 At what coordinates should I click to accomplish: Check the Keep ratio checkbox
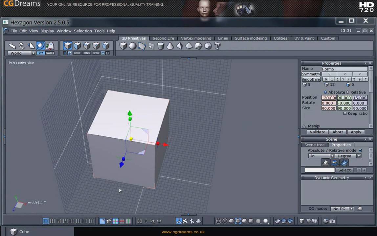point(345,113)
